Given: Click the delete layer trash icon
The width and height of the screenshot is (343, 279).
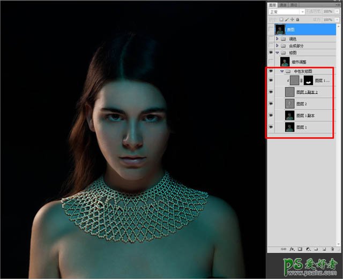Looking at the screenshot, I should click(332, 249).
